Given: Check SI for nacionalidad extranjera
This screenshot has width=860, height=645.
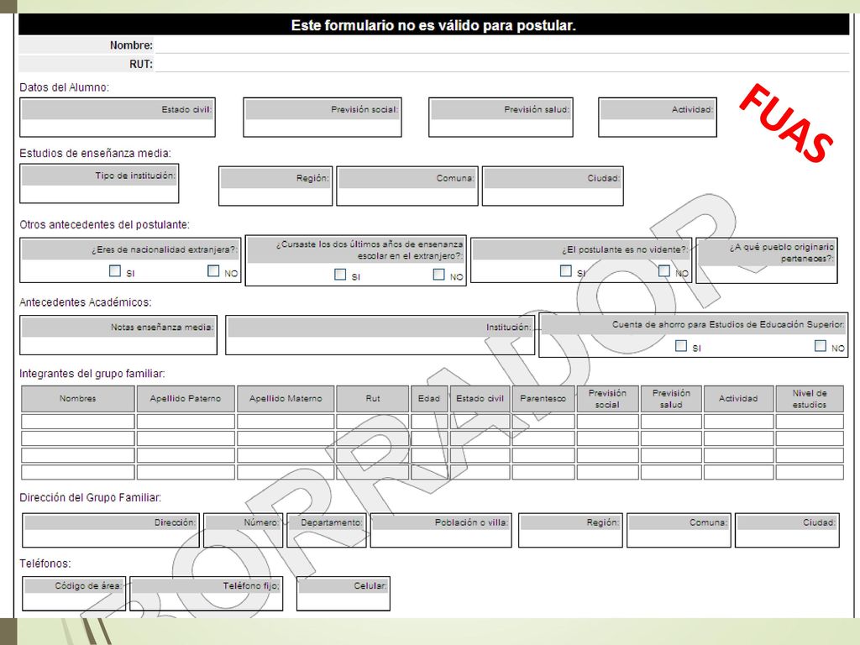Looking at the screenshot, I should [x=114, y=271].
